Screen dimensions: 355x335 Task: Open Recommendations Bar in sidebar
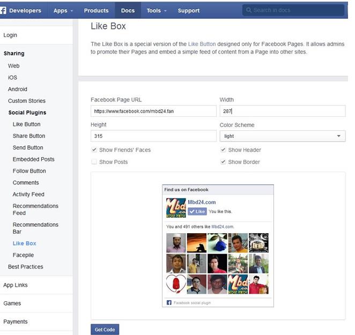[35, 228]
